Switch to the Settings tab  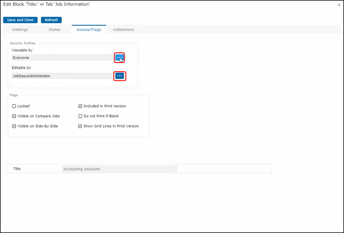pyautogui.click(x=20, y=29)
